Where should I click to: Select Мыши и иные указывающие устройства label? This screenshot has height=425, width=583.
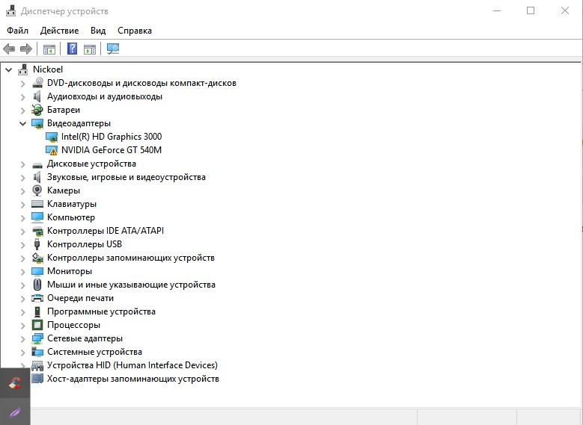131,285
